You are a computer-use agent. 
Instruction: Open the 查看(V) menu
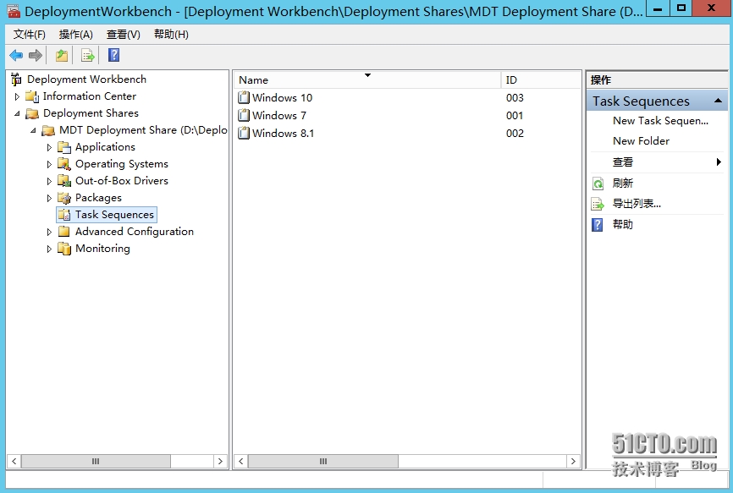pos(123,35)
